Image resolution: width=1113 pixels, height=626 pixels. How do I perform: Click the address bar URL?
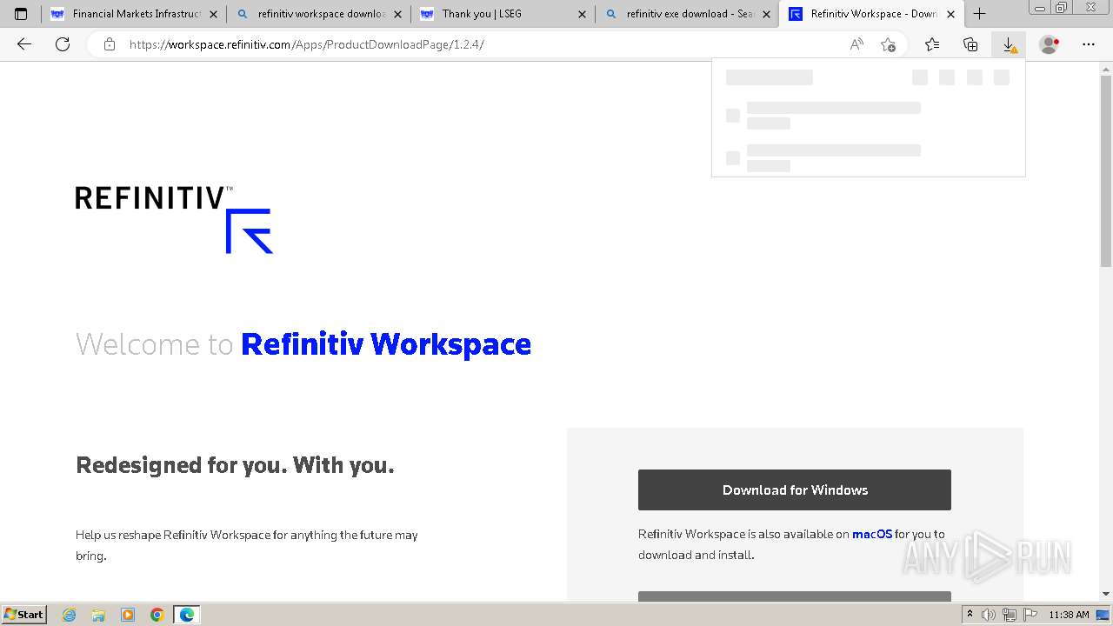point(307,44)
